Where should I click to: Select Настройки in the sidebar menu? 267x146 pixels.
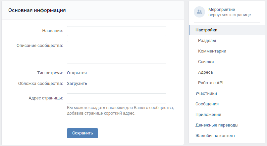[206, 30]
